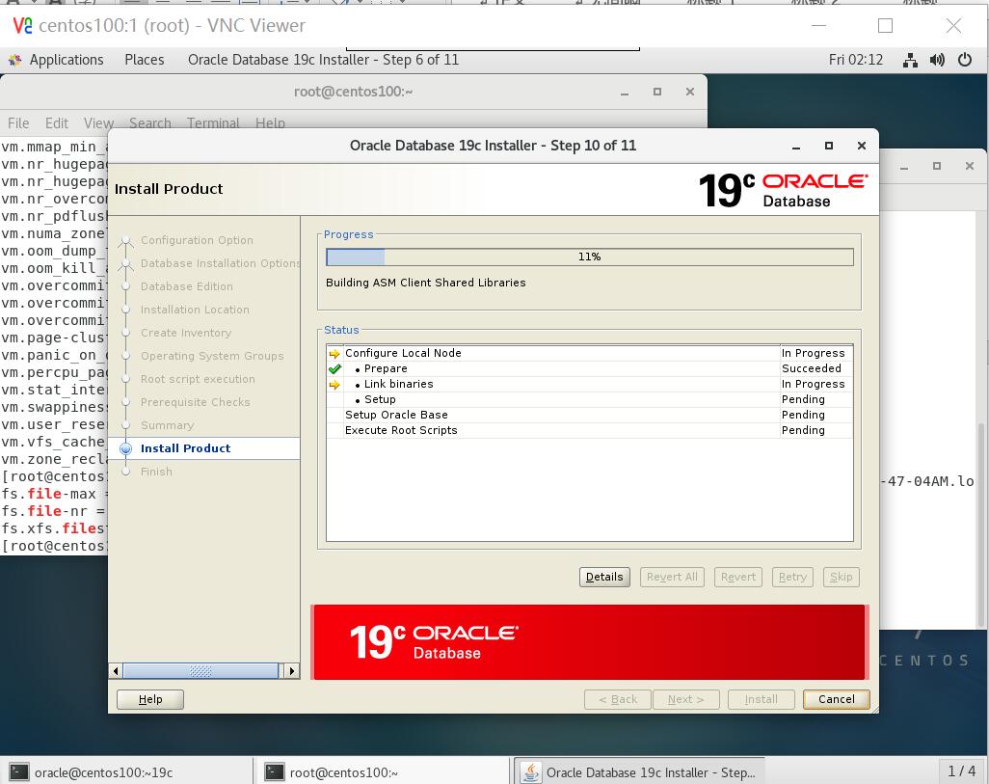The width and height of the screenshot is (989, 784).
Task: Click the Install button
Action: point(761,699)
